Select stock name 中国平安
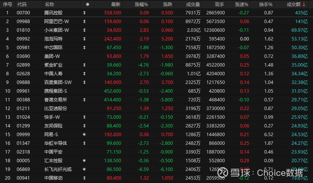 click(53, 152)
